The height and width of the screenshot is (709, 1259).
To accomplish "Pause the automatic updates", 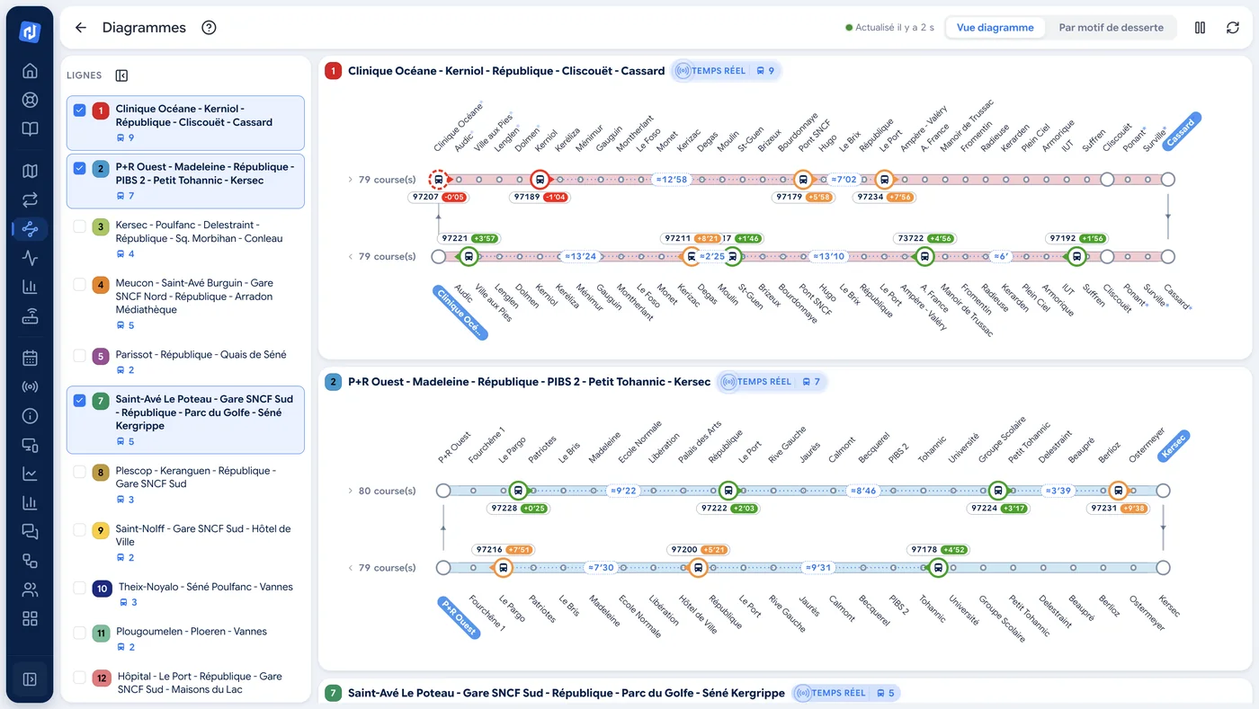I will point(1200,28).
